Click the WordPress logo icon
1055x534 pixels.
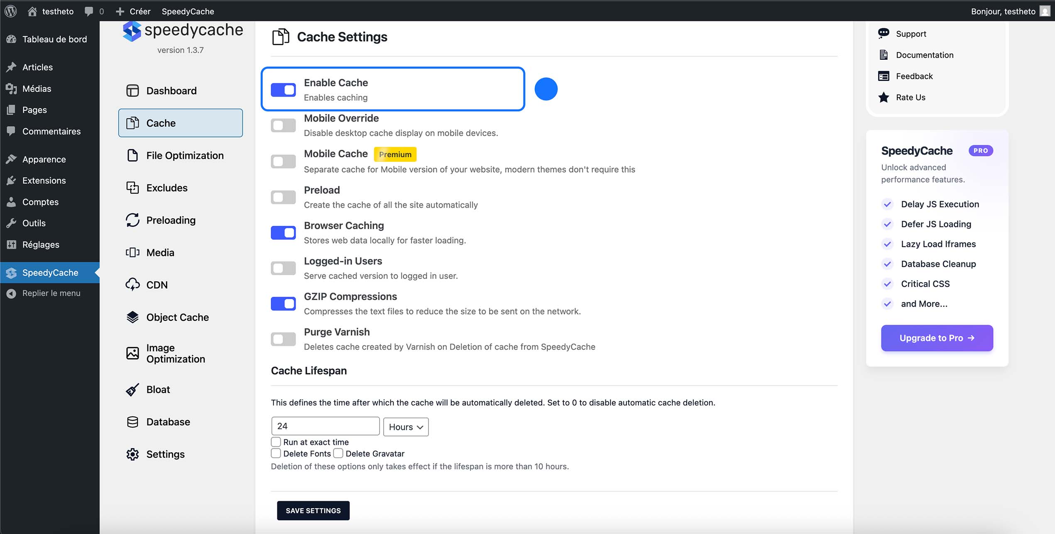click(x=10, y=11)
